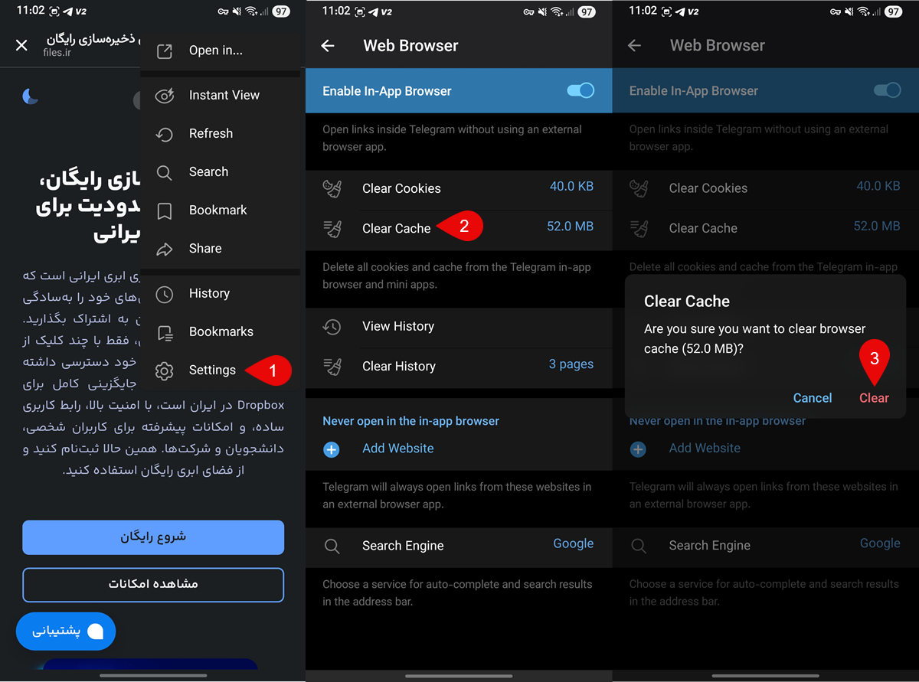Screen dimensions: 919x682
Task: Click the dimmed In-App Browser switch behind dialog
Action: [x=887, y=91]
